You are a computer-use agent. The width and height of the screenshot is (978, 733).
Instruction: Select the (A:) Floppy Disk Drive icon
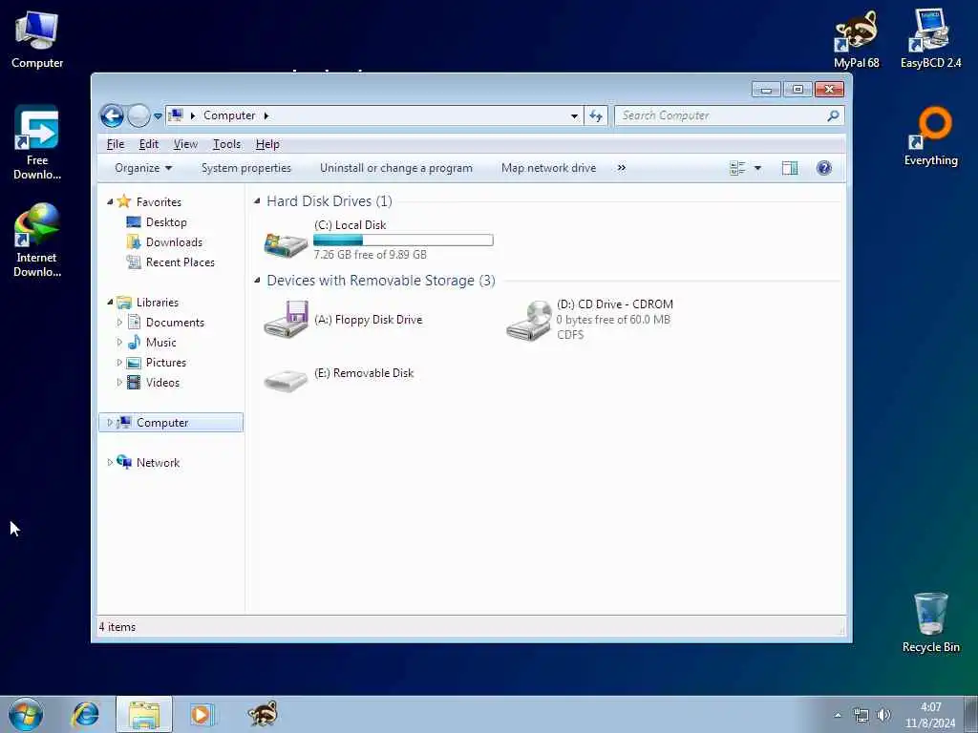[286, 319]
